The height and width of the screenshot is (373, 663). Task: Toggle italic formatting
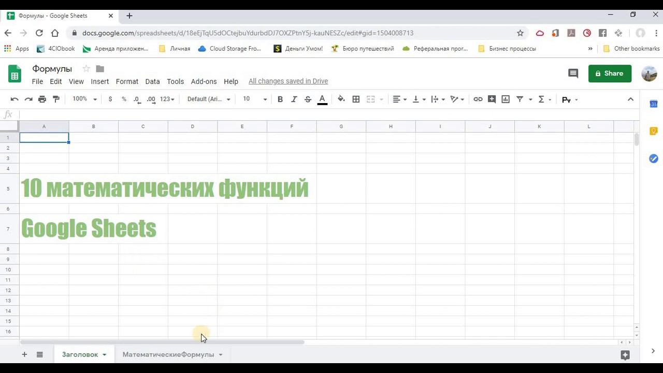(x=294, y=99)
